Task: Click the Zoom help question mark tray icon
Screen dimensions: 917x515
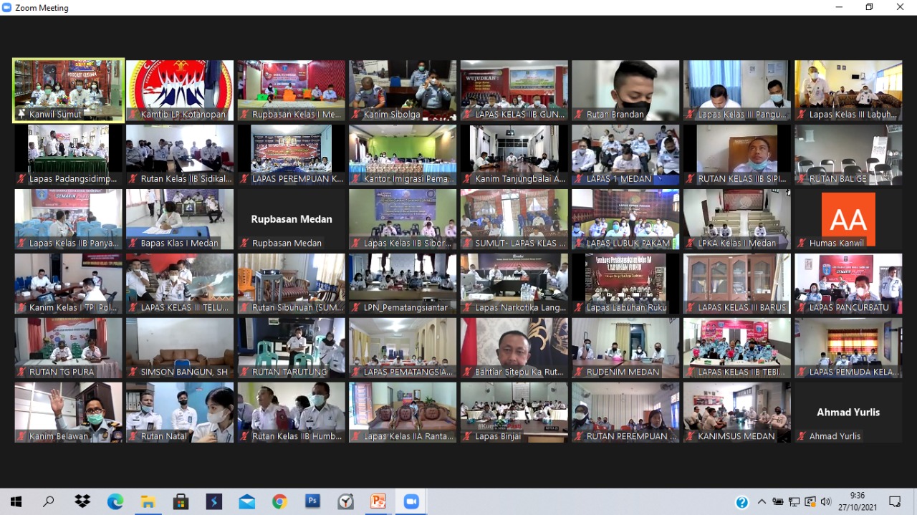Action: point(742,502)
